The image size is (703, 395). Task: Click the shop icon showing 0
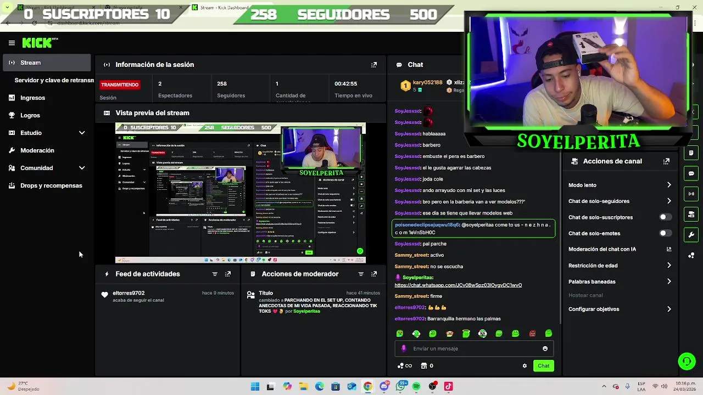tap(427, 366)
